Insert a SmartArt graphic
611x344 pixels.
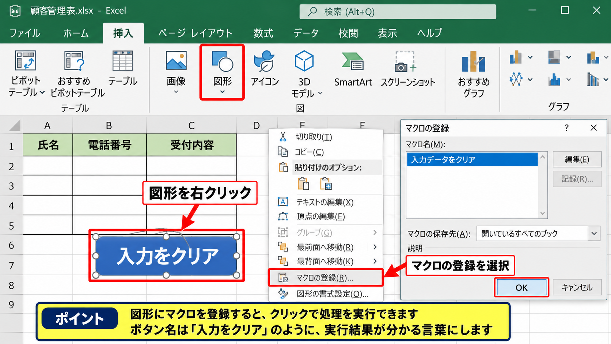pyautogui.click(x=353, y=69)
